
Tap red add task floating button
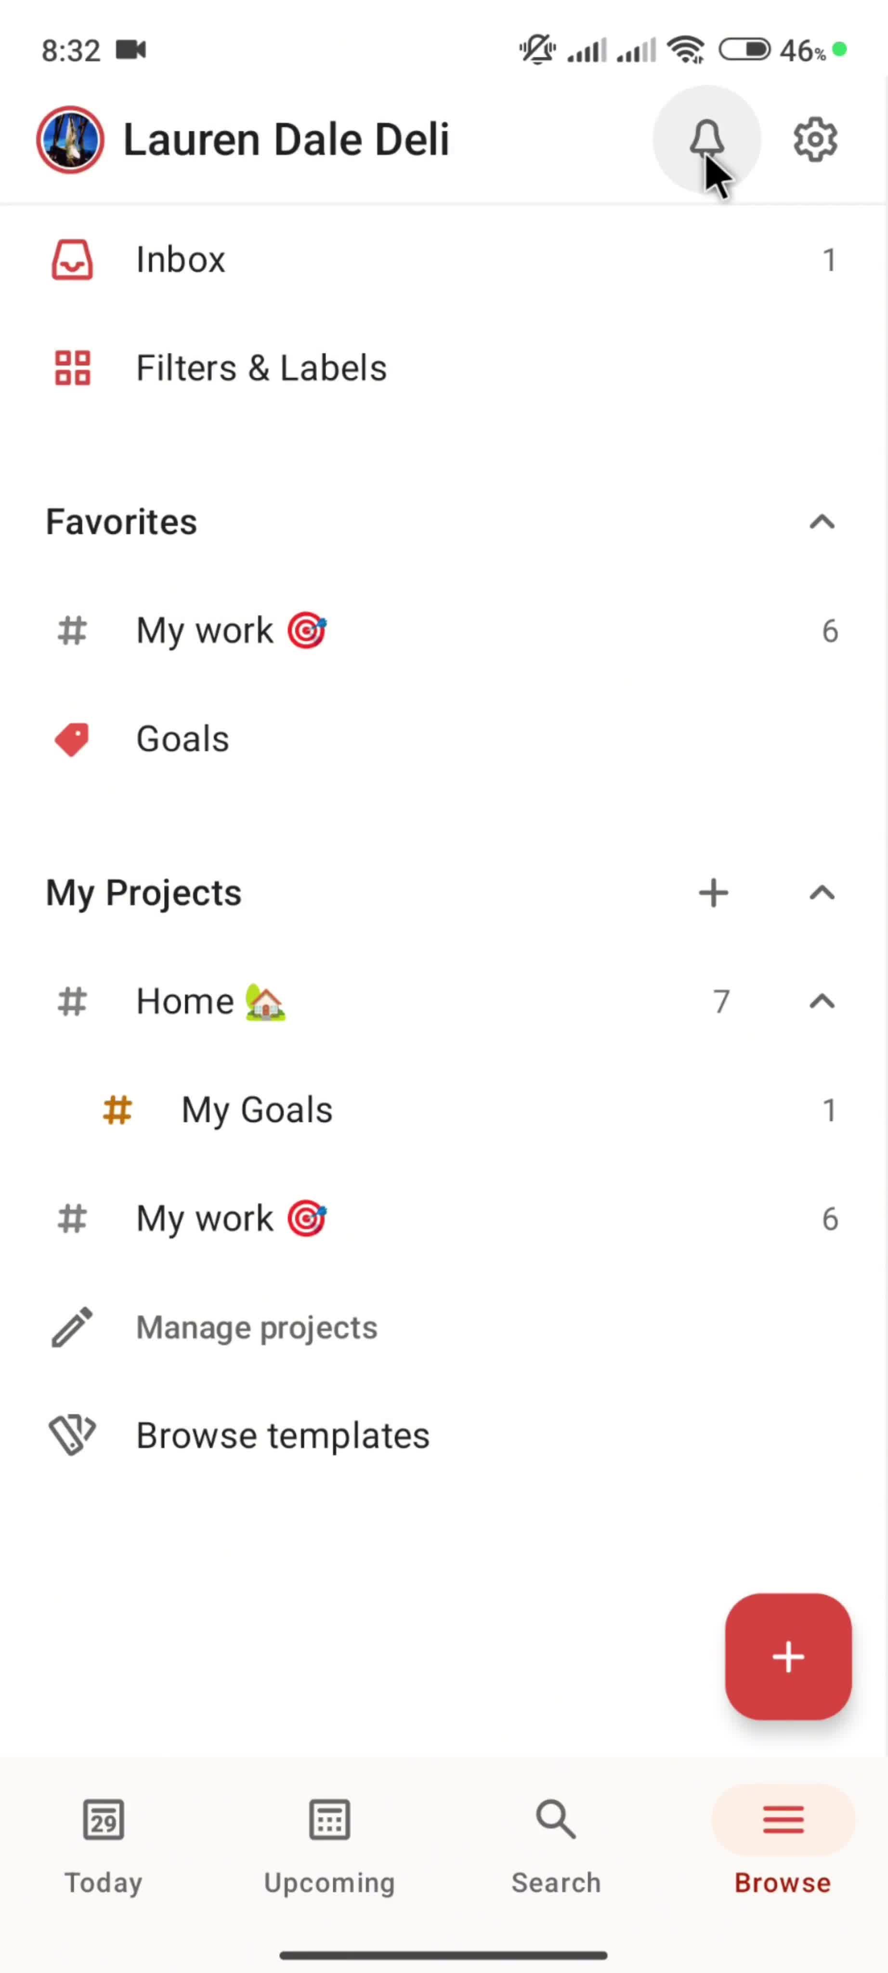coord(788,1656)
